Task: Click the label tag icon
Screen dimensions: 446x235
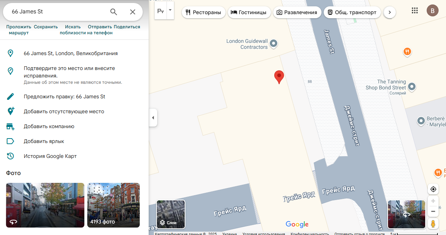Action: [x=10, y=141]
